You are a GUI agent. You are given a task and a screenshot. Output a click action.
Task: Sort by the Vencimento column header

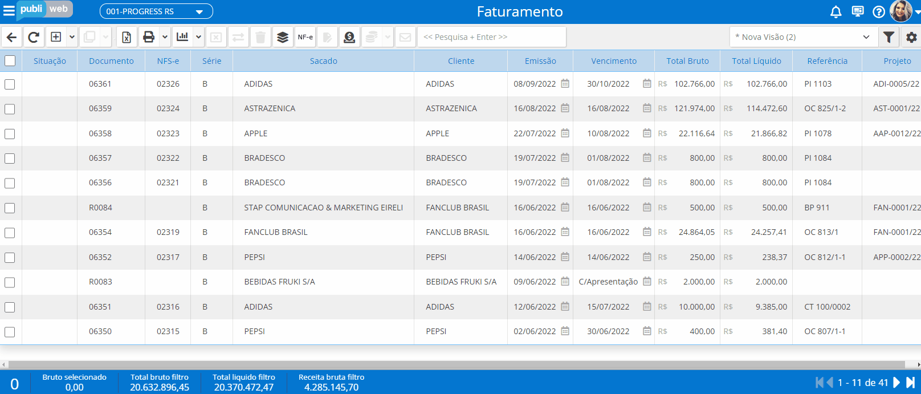point(614,61)
